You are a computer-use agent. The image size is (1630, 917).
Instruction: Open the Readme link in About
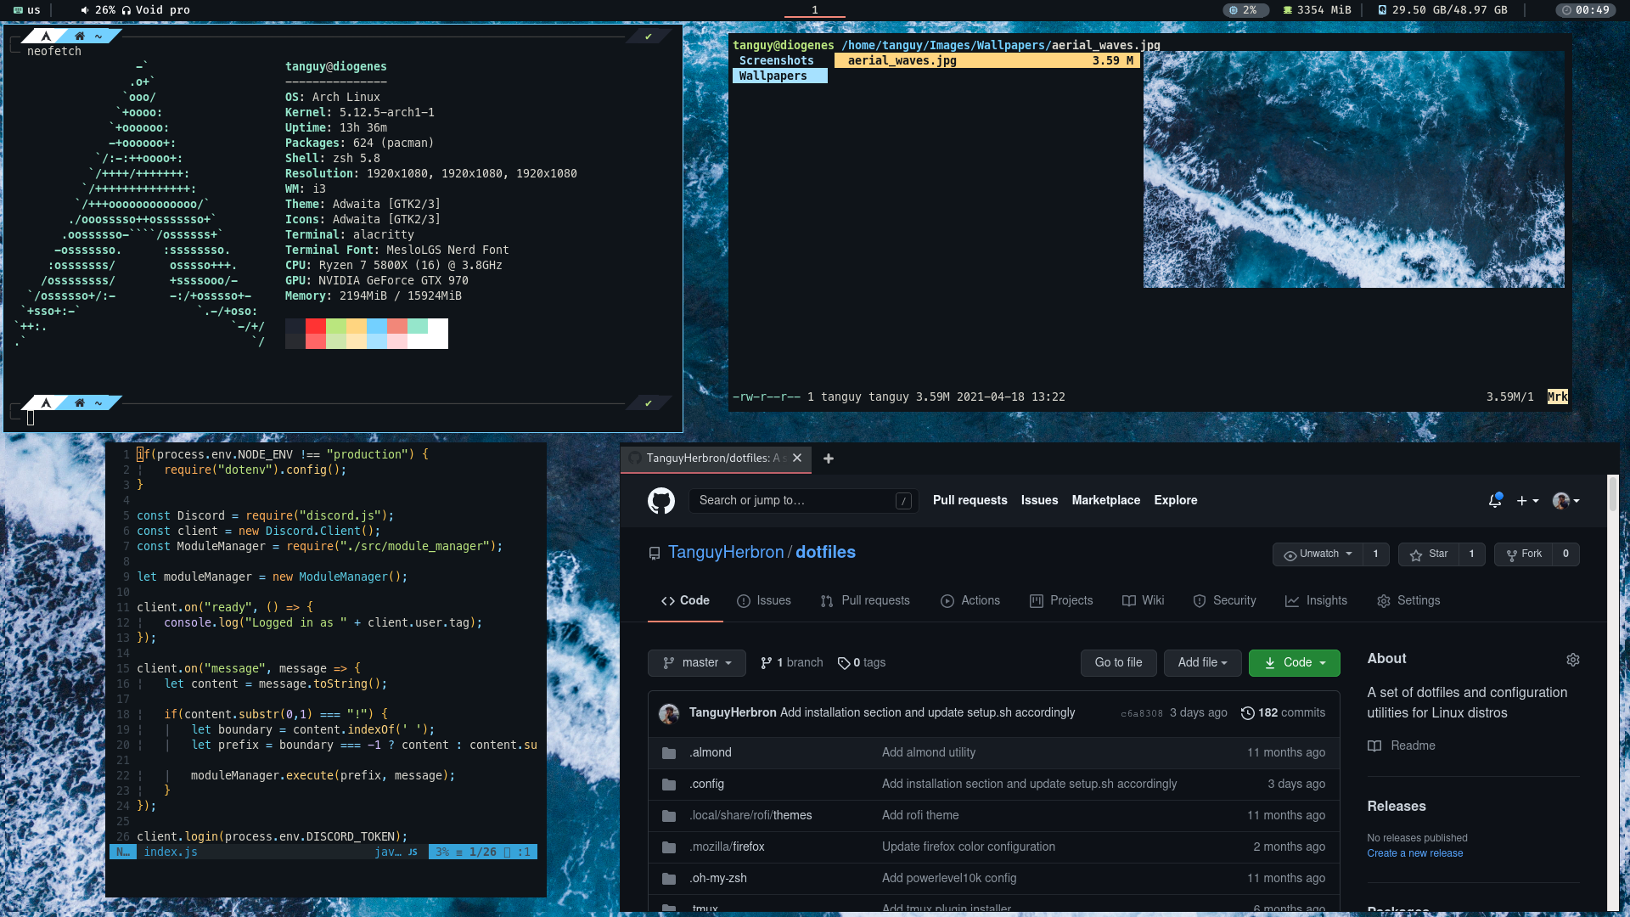pyautogui.click(x=1402, y=746)
